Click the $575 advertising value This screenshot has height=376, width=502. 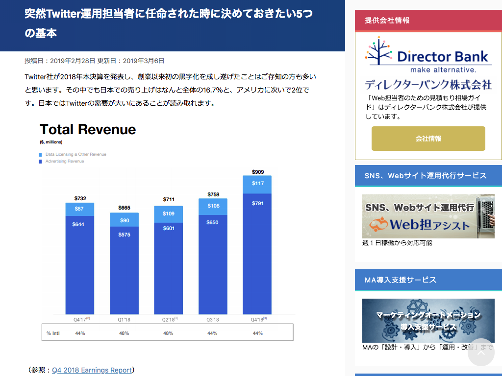pyautogui.click(x=124, y=235)
